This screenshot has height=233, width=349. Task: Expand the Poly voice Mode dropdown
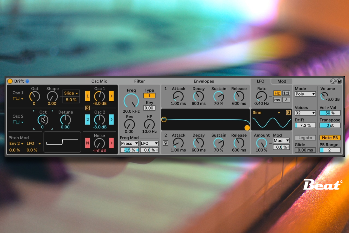pos(305,94)
